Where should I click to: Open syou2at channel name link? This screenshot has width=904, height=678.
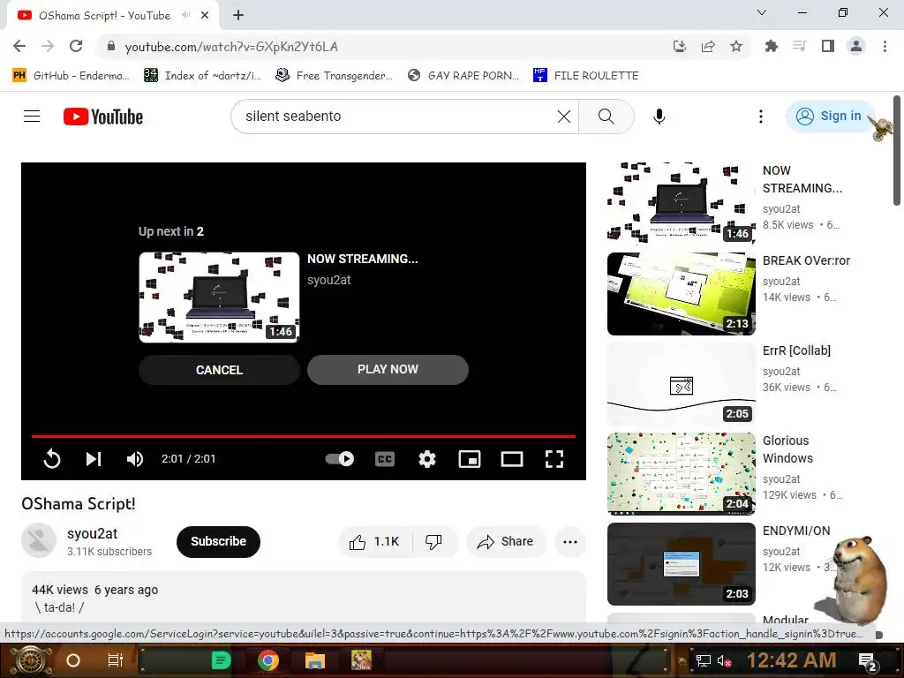tap(92, 534)
